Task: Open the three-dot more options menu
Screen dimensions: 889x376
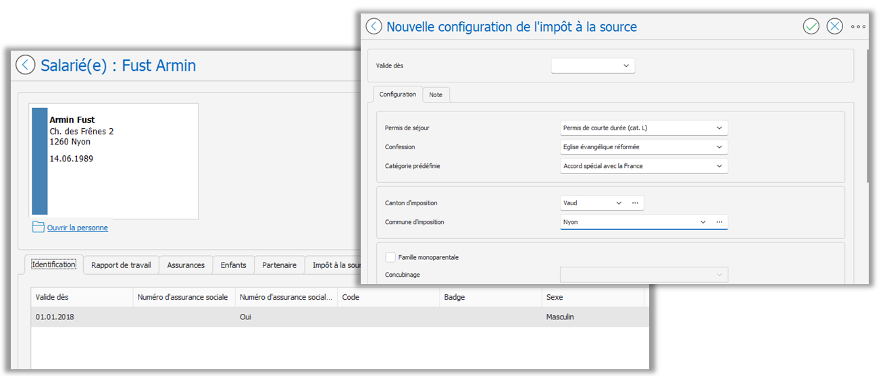Action: click(x=858, y=26)
